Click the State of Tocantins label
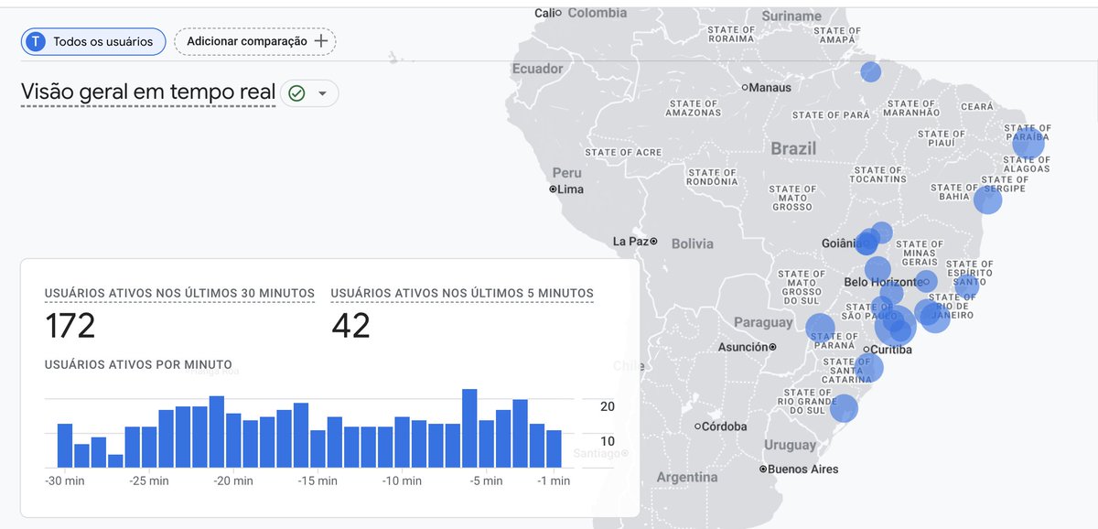This screenshot has width=1098, height=529. 877,174
